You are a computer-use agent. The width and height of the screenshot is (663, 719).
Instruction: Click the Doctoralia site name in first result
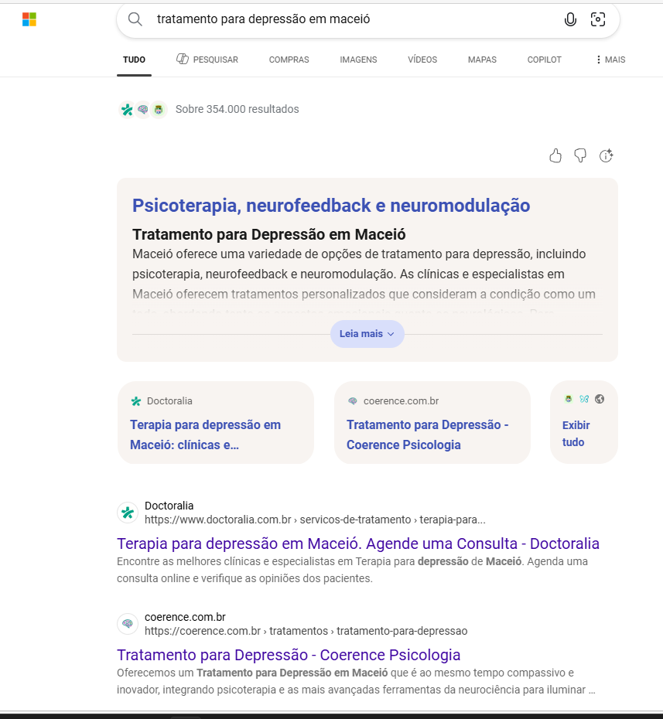[169, 506]
